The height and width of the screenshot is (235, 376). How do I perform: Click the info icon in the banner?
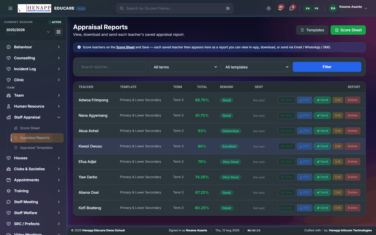tap(79, 47)
